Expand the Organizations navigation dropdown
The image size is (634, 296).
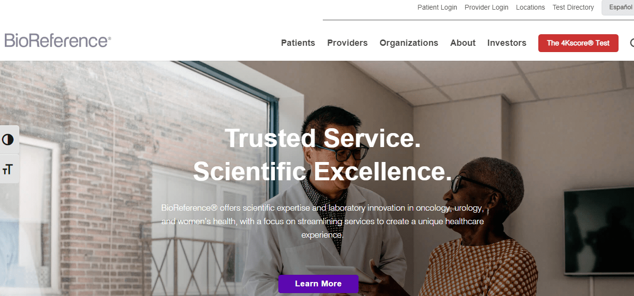(x=408, y=43)
